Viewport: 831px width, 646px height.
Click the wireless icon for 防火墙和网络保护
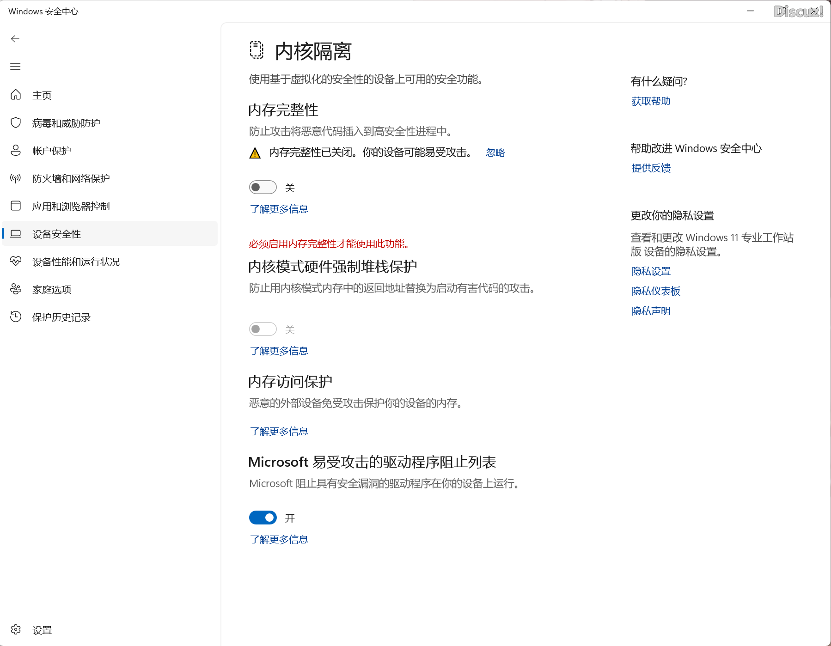pos(16,178)
